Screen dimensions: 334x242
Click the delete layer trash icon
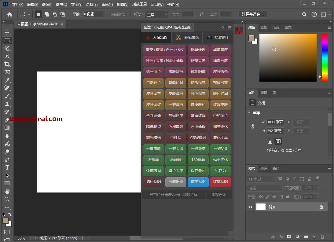pos(322,237)
